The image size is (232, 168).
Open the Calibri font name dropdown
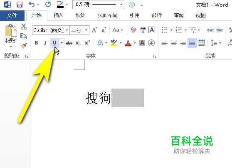coord(67,30)
